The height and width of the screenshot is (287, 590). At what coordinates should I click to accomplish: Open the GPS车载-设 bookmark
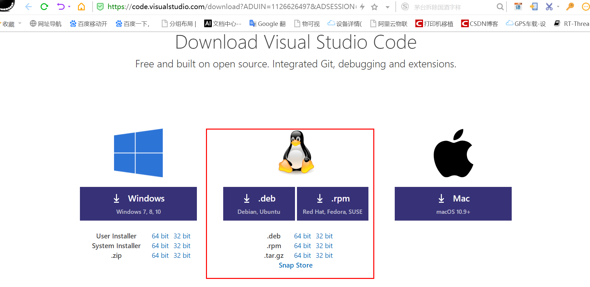click(x=526, y=24)
